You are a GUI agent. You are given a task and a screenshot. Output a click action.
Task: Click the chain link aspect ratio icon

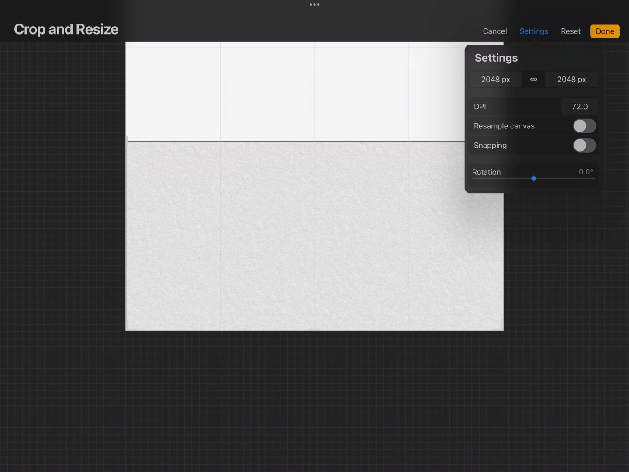tap(533, 80)
